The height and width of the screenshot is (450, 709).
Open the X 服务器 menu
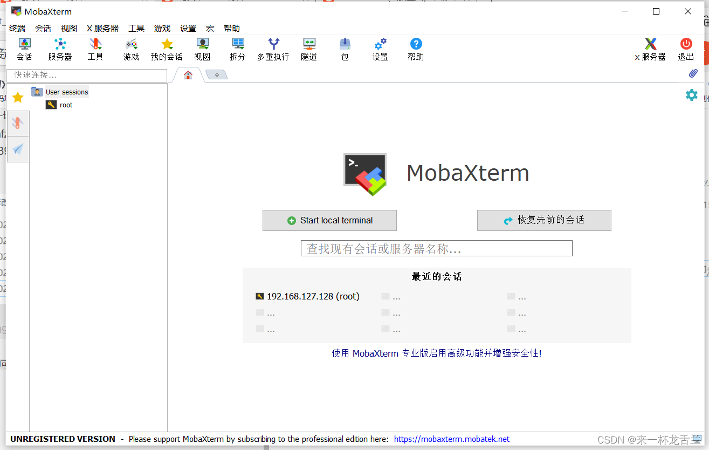102,29
